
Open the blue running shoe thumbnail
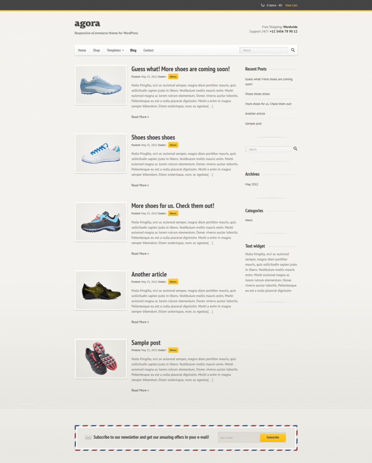(101, 85)
